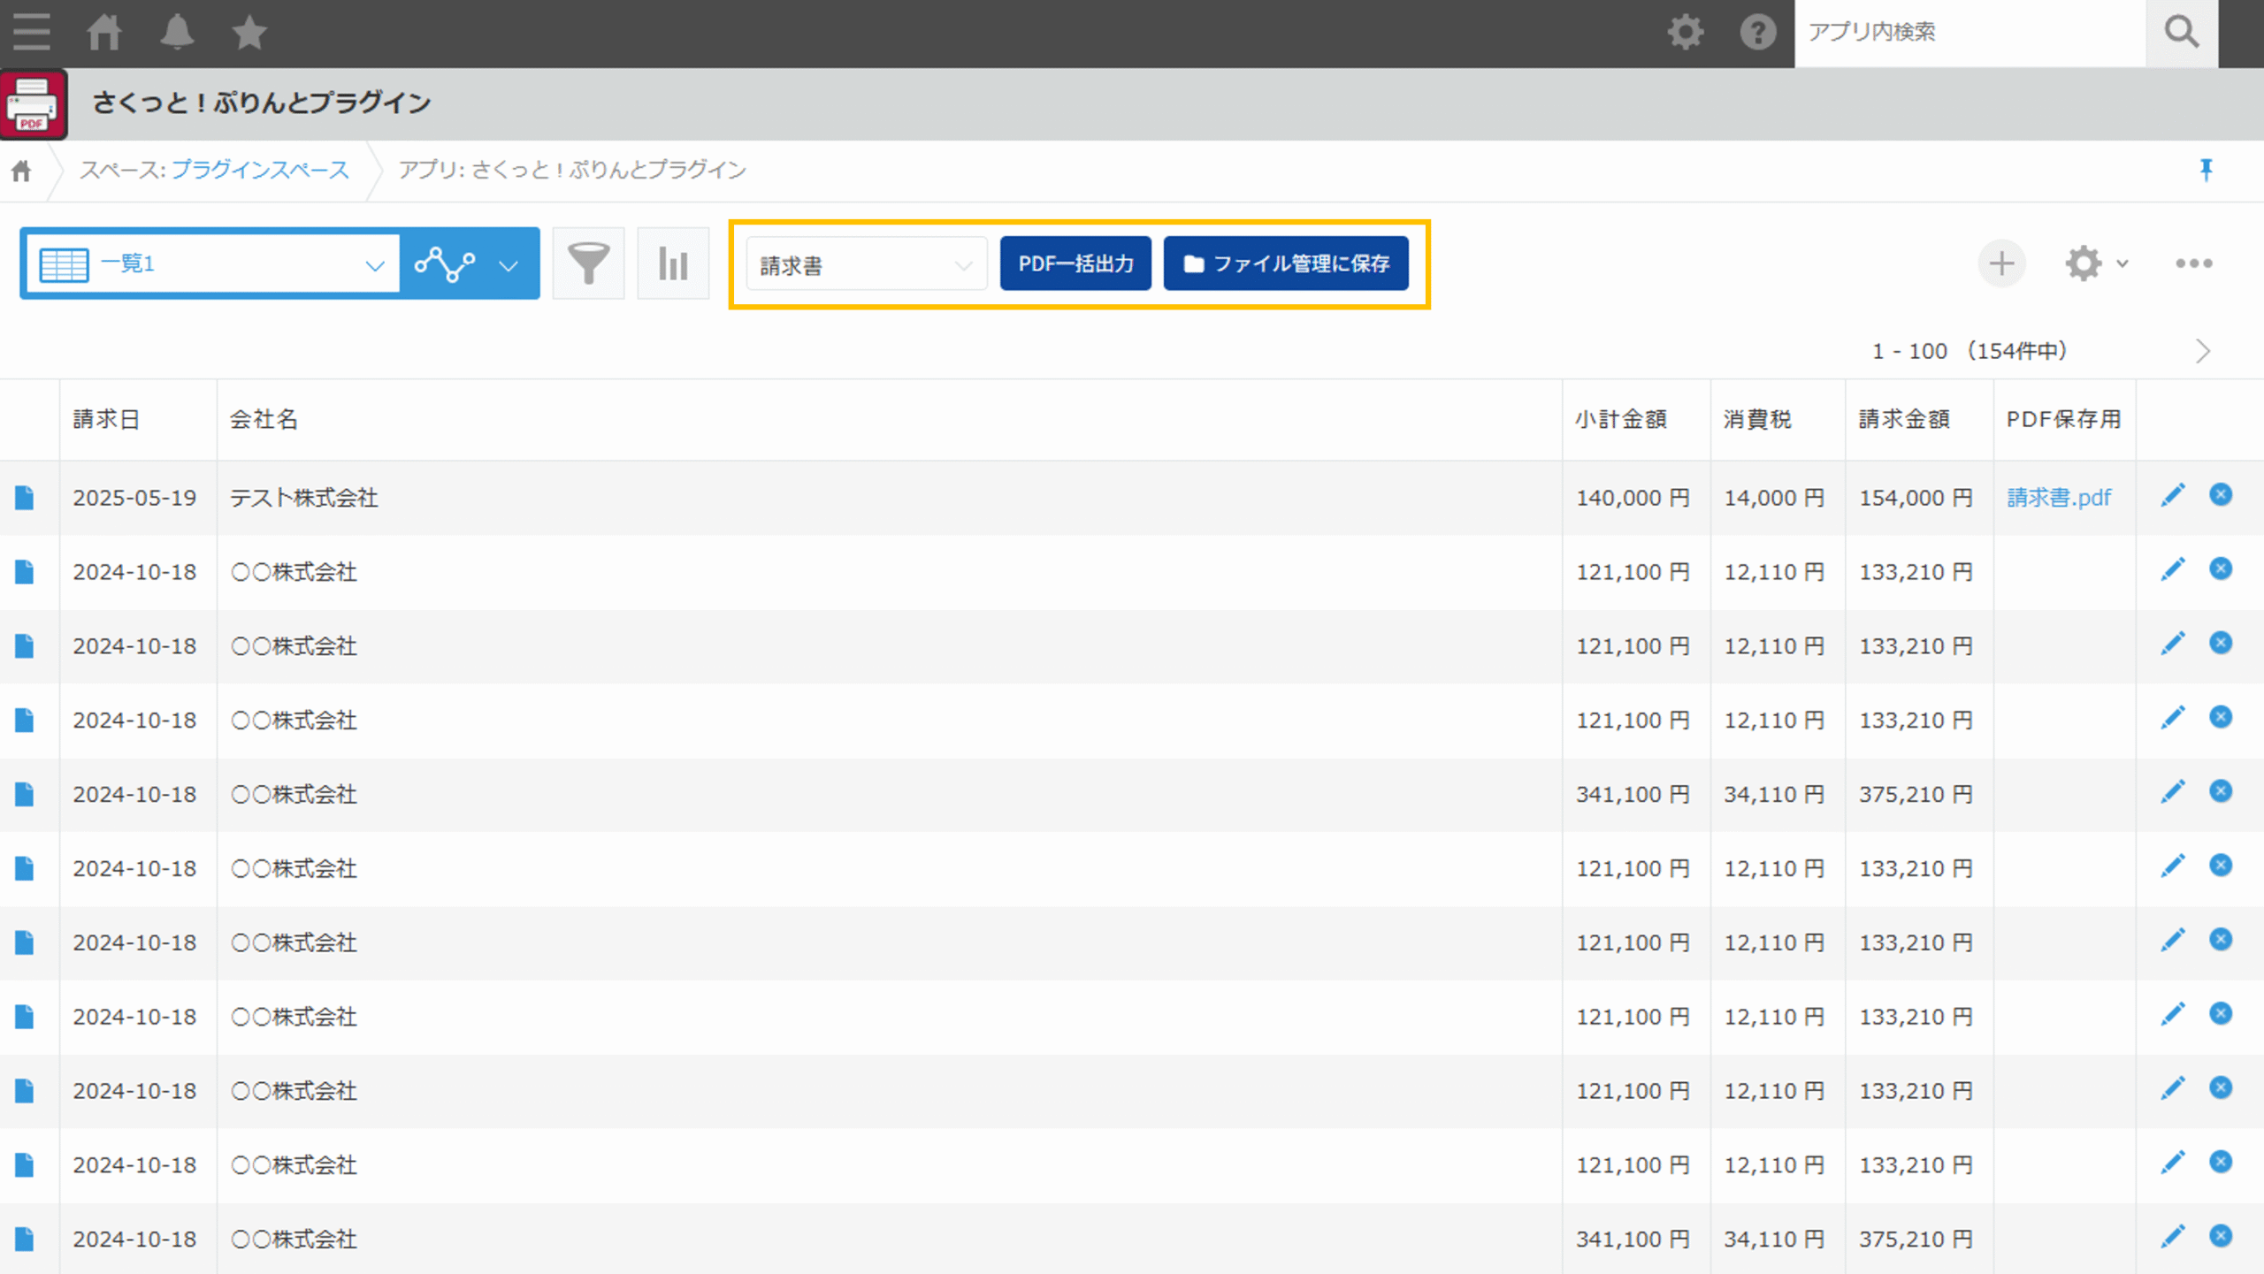
Task: Open record details icon for 2025-05-19 row
Action: (25, 498)
